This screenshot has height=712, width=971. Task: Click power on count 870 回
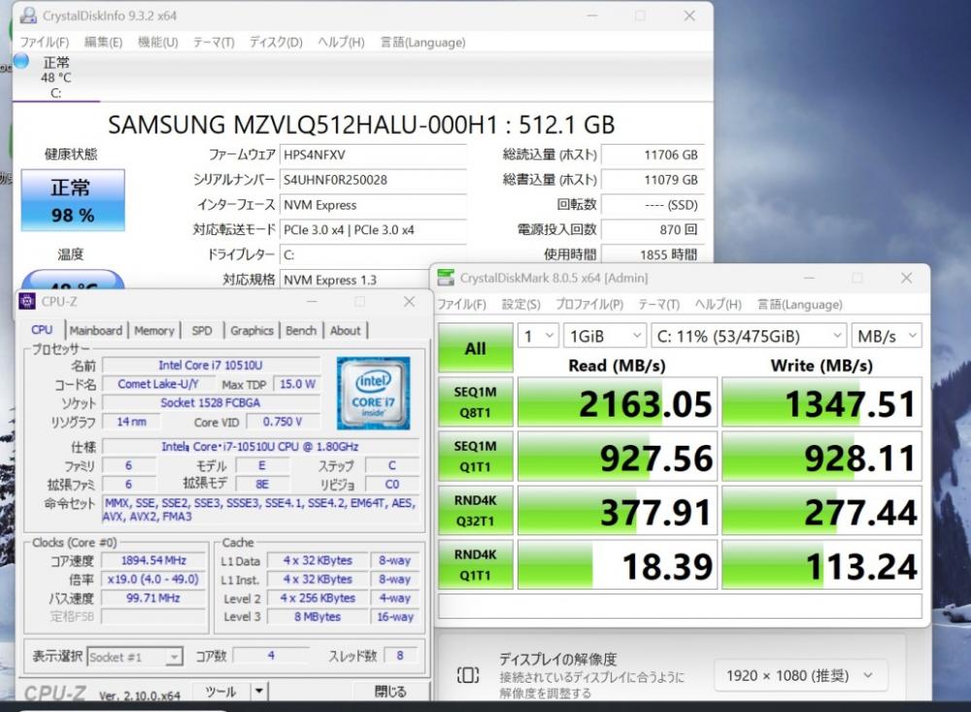(653, 230)
